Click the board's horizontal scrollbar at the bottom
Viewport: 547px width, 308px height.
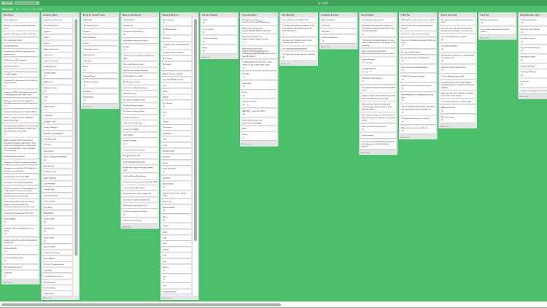(x=141, y=304)
